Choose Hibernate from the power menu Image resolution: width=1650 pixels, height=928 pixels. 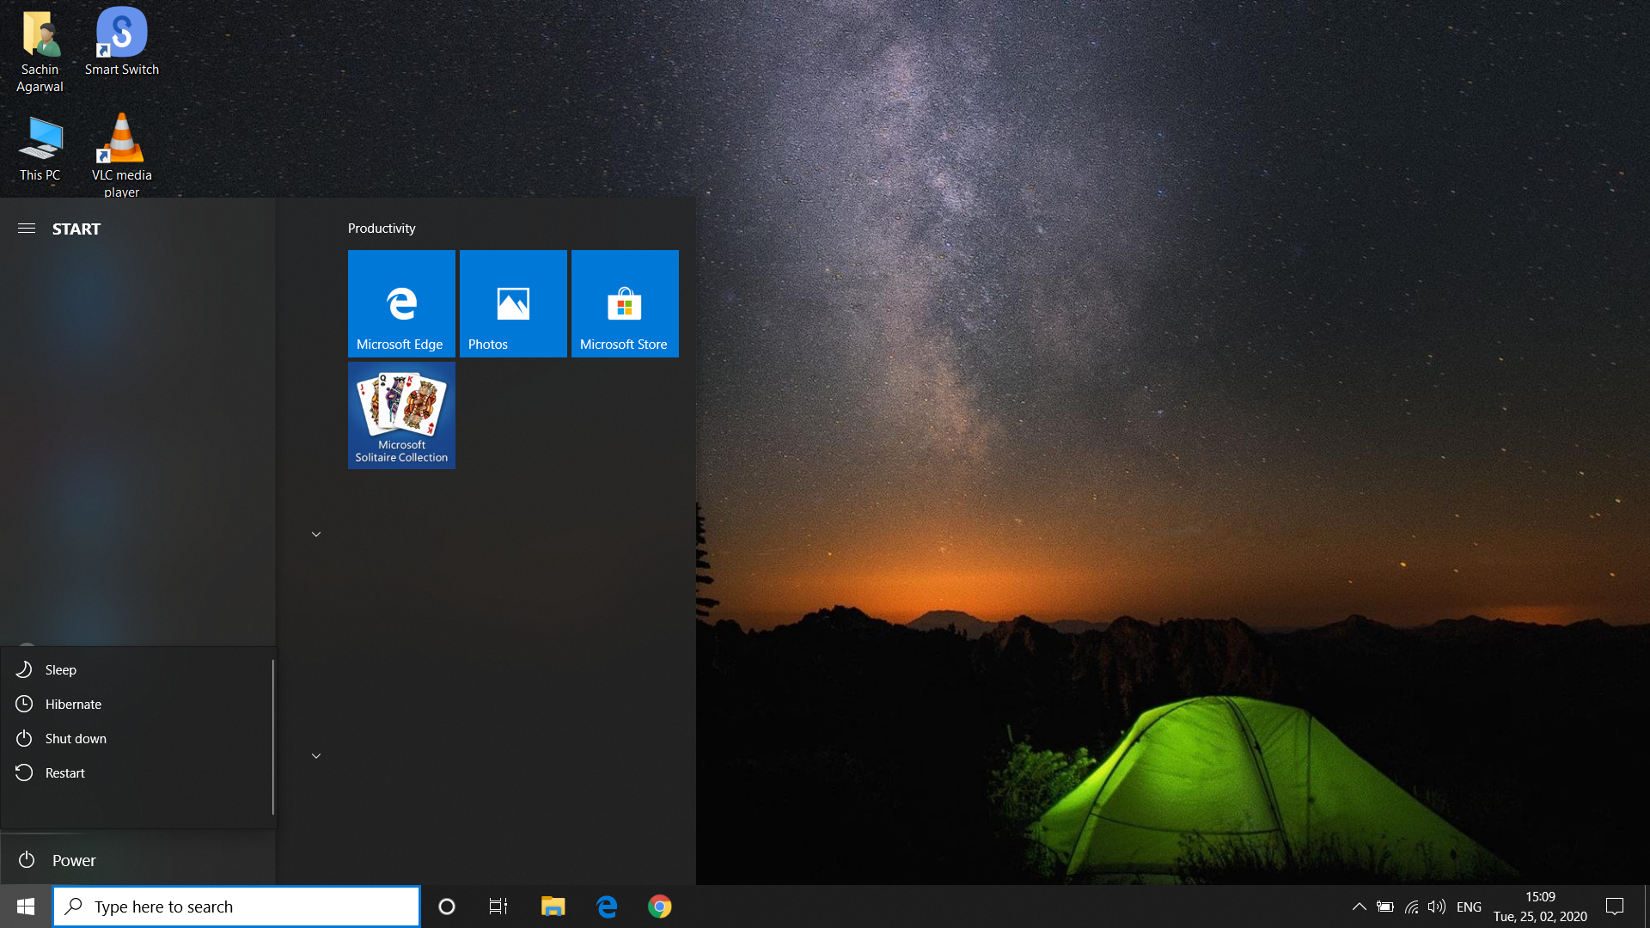pos(73,705)
